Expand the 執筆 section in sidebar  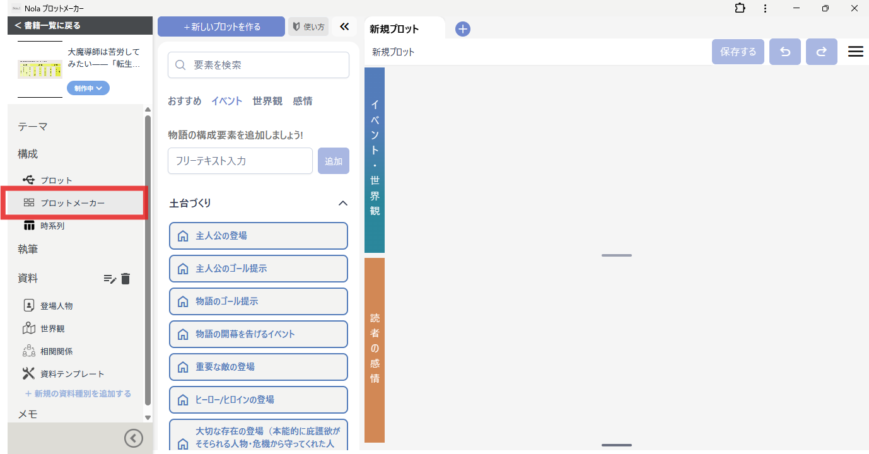[28, 249]
